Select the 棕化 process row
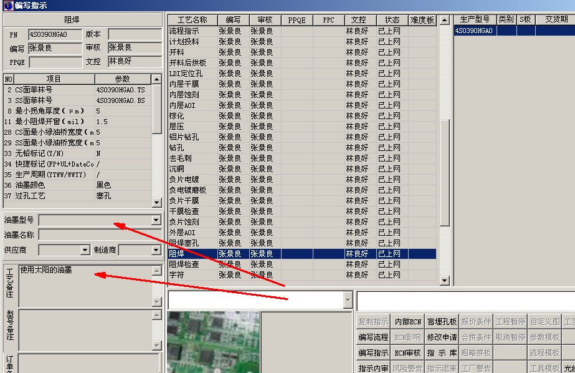The height and width of the screenshot is (373, 575). [302, 116]
